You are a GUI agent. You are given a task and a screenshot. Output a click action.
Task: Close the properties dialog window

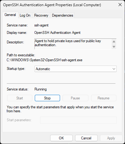[x=120, y=5]
